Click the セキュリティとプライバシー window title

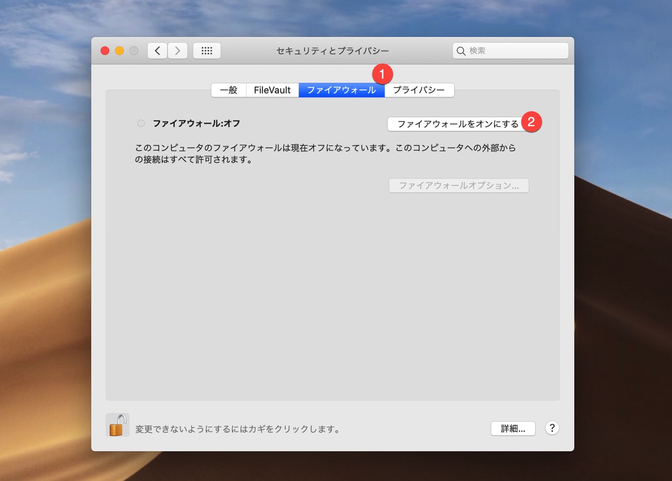333,51
